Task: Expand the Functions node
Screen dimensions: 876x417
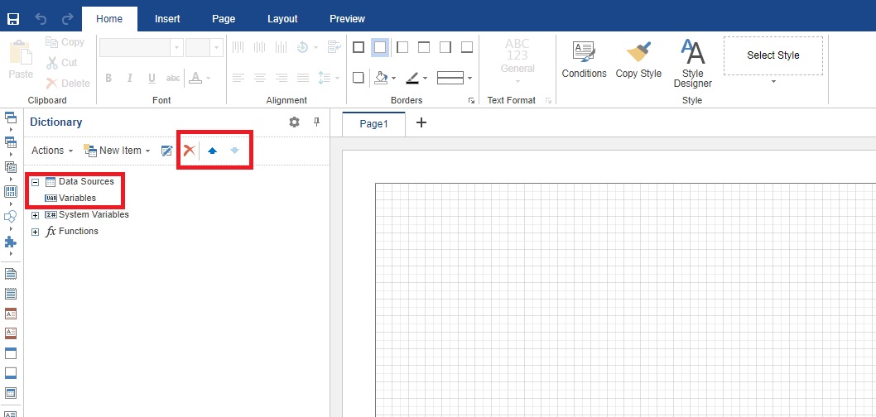Action: point(36,232)
